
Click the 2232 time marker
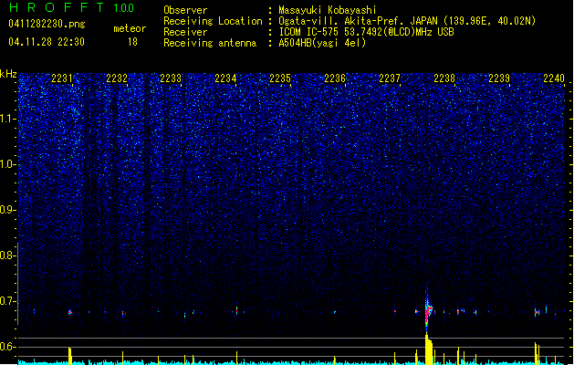pyautogui.click(x=117, y=78)
